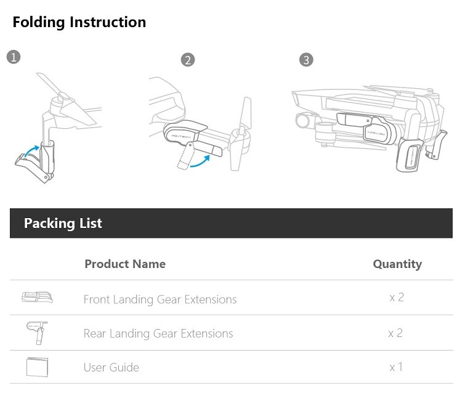This screenshot has height=398, width=462.
Task: Click the Quantity column header
Action: tap(397, 264)
